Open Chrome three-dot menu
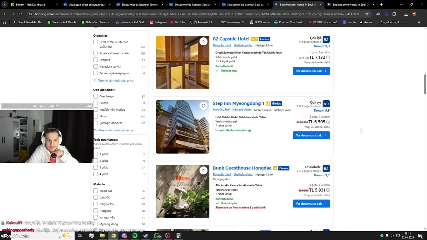This screenshot has width=427, height=240. coord(422,14)
